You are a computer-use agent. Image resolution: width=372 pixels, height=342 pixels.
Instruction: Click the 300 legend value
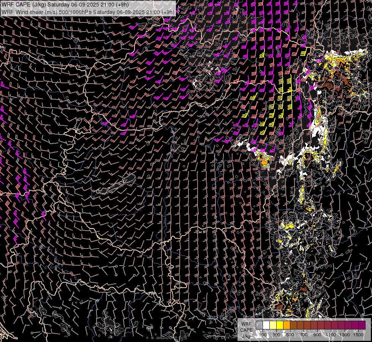pos(276,335)
